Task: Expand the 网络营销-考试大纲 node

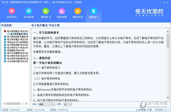Action: (5, 50)
